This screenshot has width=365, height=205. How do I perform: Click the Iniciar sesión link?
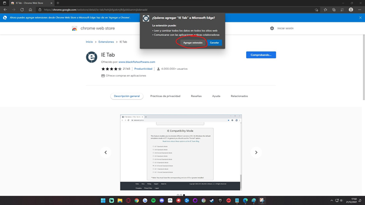click(x=285, y=28)
